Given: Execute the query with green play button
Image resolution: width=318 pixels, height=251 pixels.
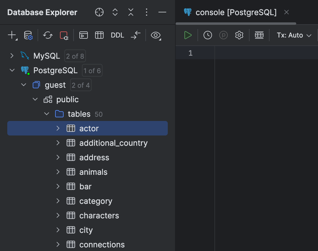Looking at the screenshot, I should click(x=188, y=35).
